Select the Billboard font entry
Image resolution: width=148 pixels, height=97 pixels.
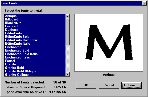click(35, 19)
